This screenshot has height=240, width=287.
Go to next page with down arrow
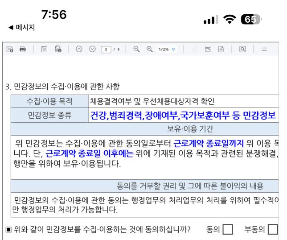92,49
